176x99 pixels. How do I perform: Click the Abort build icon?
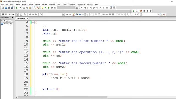click(x=55, y=7)
